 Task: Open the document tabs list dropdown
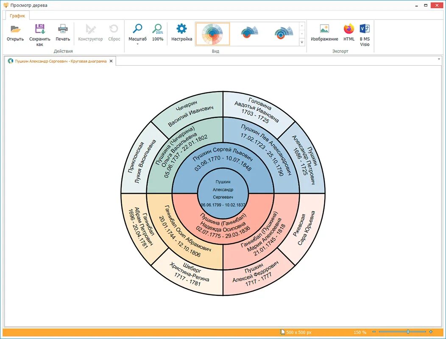click(439, 59)
